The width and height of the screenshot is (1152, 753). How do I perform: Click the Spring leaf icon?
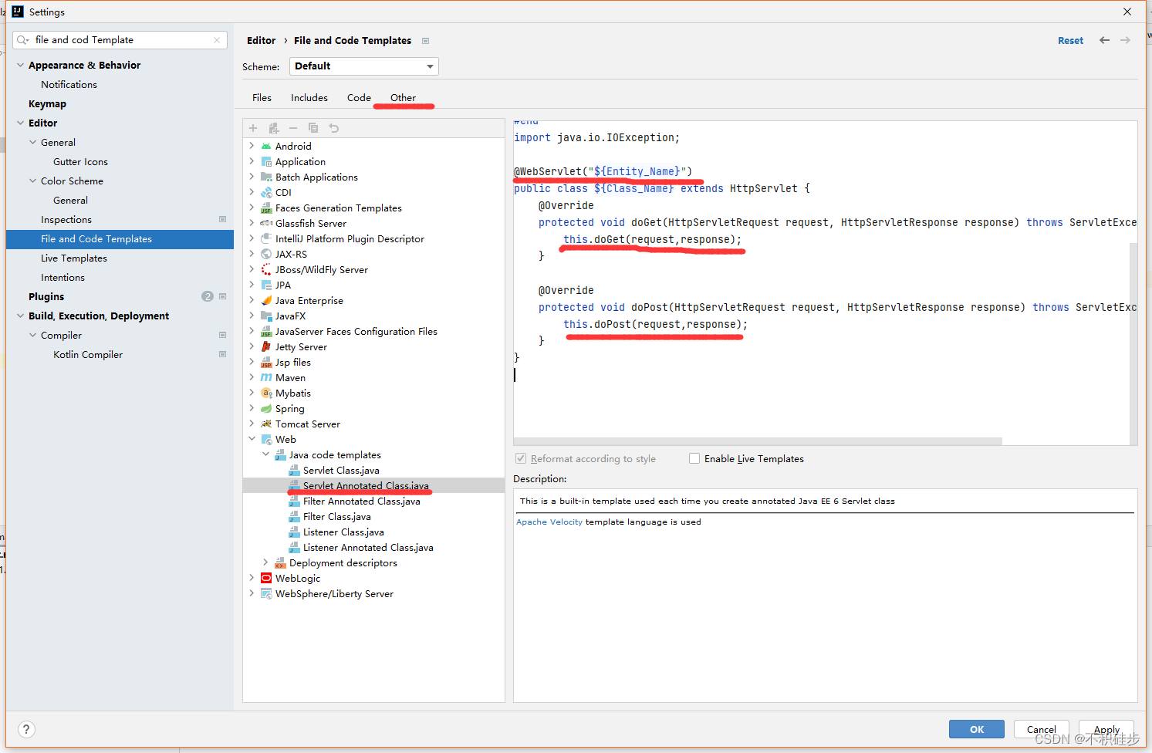tap(266, 409)
